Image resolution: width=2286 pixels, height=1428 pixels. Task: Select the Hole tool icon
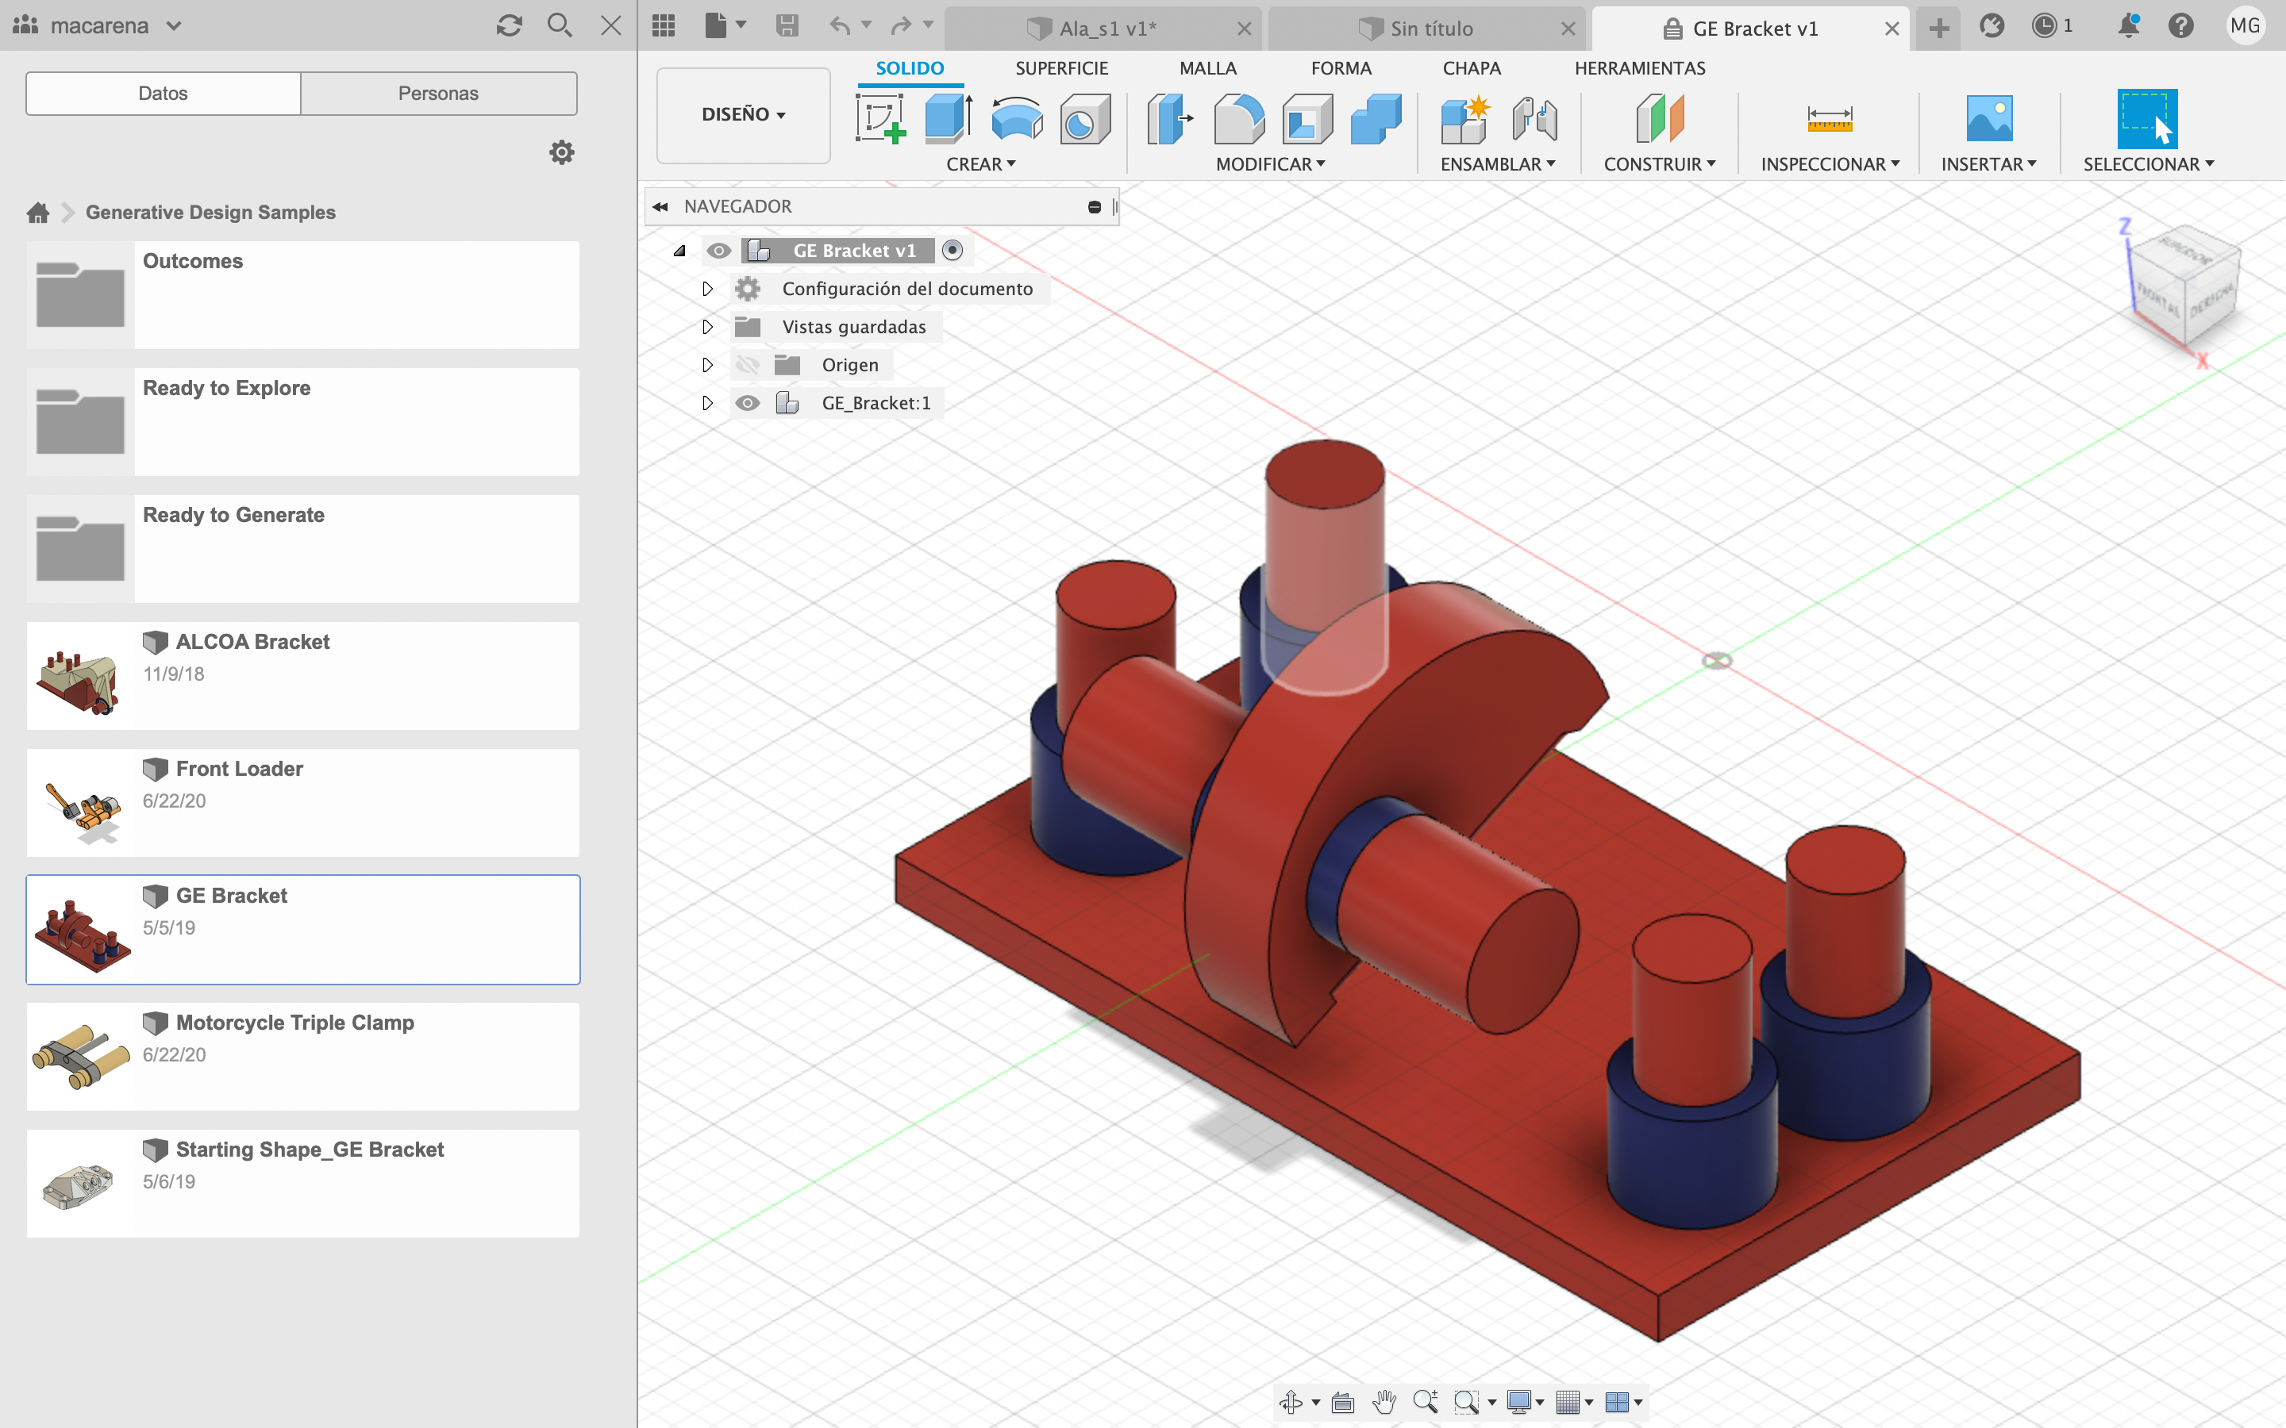click(x=1084, y=119)
